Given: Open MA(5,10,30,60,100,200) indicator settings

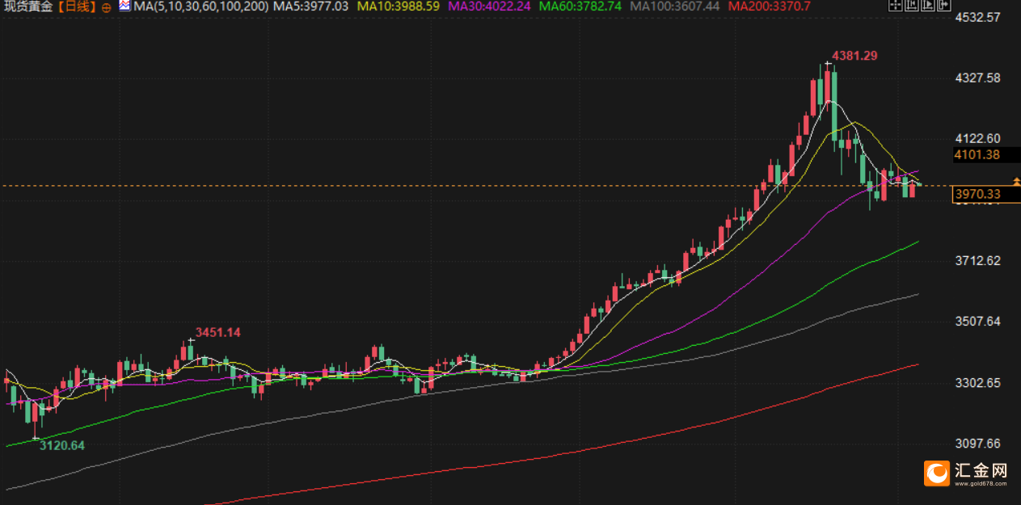Looking at the screenshot, I should [x=200, y=7].
